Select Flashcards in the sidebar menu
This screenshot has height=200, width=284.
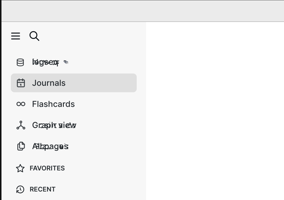pos(54,104)
